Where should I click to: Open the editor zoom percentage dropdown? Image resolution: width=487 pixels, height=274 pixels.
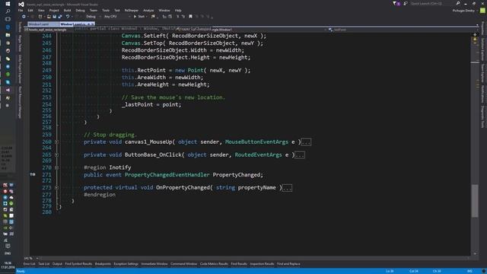(31, 258)
